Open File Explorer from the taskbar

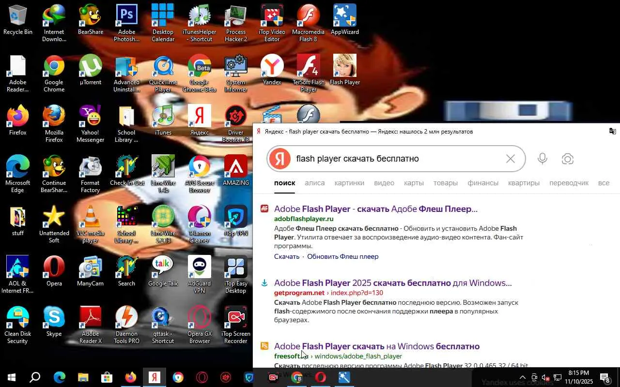(83, 377)
